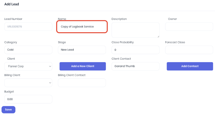Click the Description resize handle corner

158,36
